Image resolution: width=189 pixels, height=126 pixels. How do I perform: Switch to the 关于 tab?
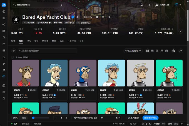coord(81,41)
